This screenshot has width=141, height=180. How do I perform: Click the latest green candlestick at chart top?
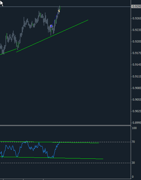pos(60,8)
